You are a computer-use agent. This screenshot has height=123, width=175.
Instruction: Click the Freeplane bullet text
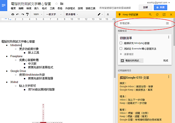coord(16,56)
